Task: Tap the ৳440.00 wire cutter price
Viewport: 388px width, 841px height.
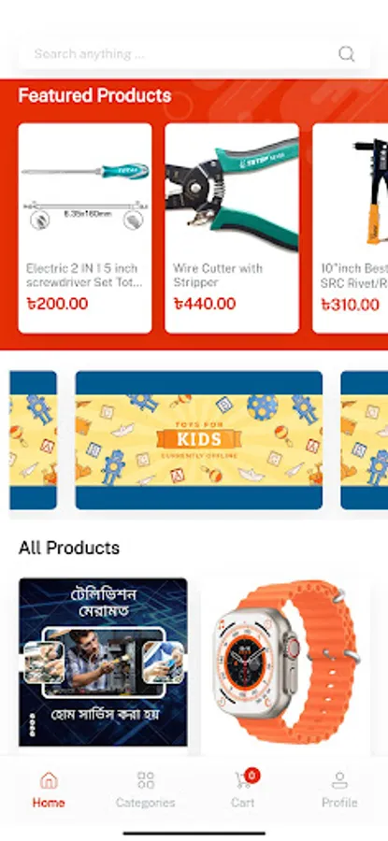Action: click(205, 304)
